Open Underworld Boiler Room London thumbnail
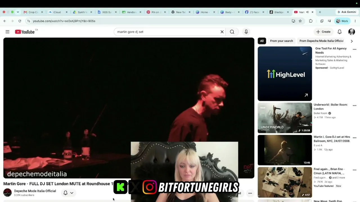 point(285,118)
